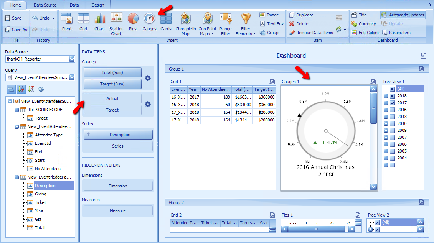Image resolution: width=434 pixels, height=243 pixels.
Task: Check the 2009 checkbox
Action: pos(392,130)
